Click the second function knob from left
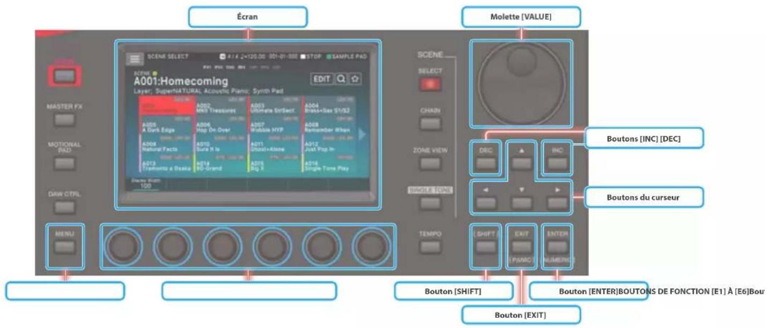Screen dimensions: 769x328 click(173, 247)
